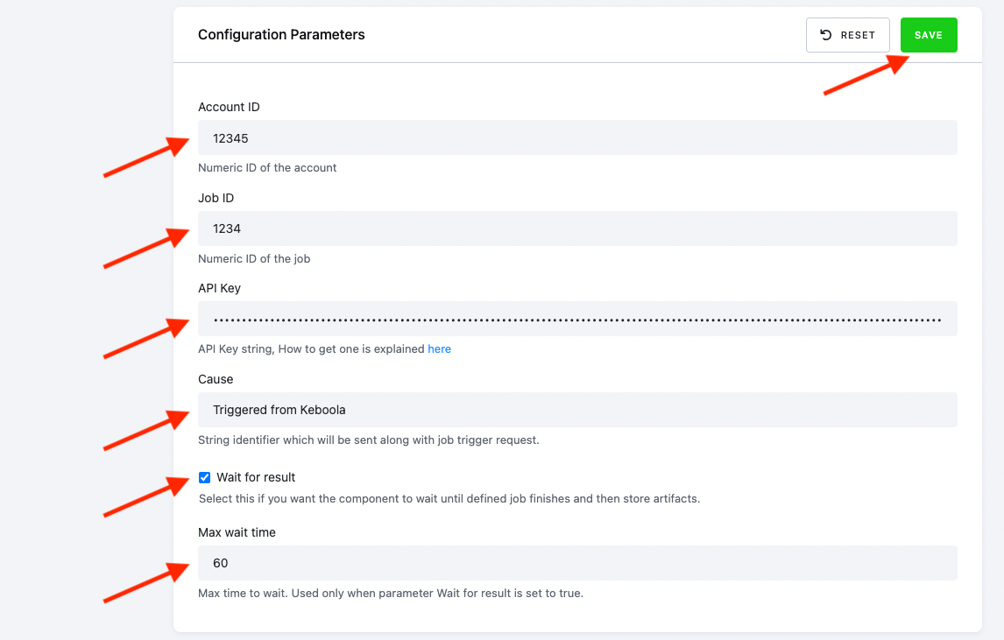Click the 'Job ID' label
The image size is (1004, 640).
[x=216, y=198]
